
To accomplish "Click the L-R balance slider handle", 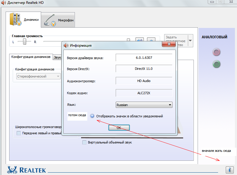I will pos(25,41).
